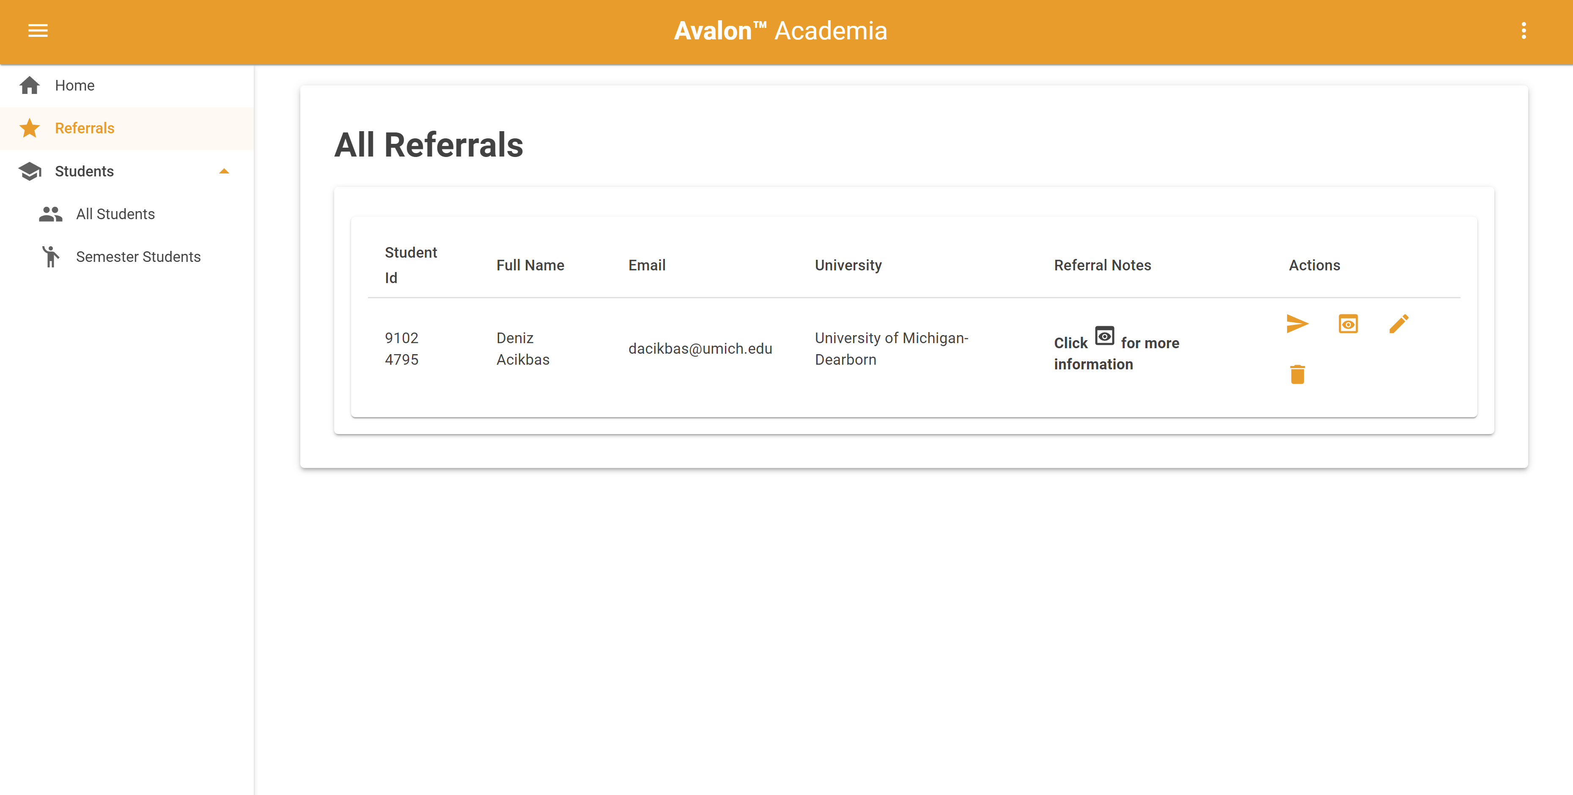Delete Deniz Acikbas referral with trash icon
Viewport: 1573px width, 795px height.
[1297, 374]
